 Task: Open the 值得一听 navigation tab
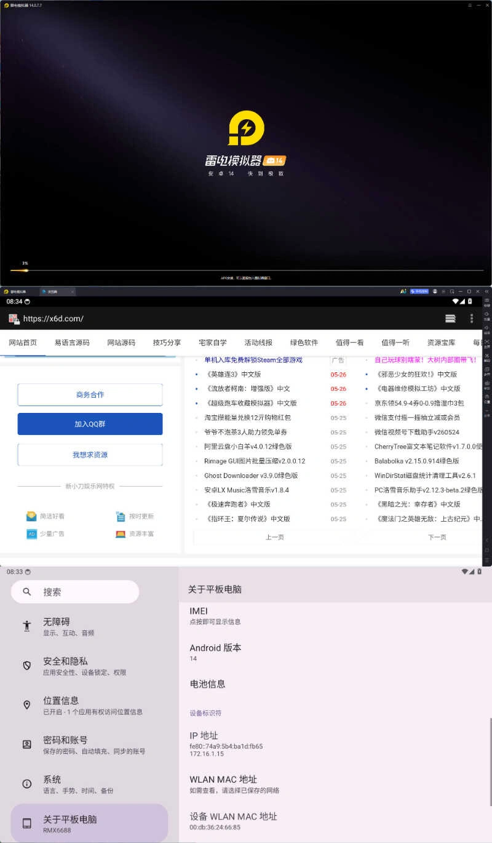[395, 343]
